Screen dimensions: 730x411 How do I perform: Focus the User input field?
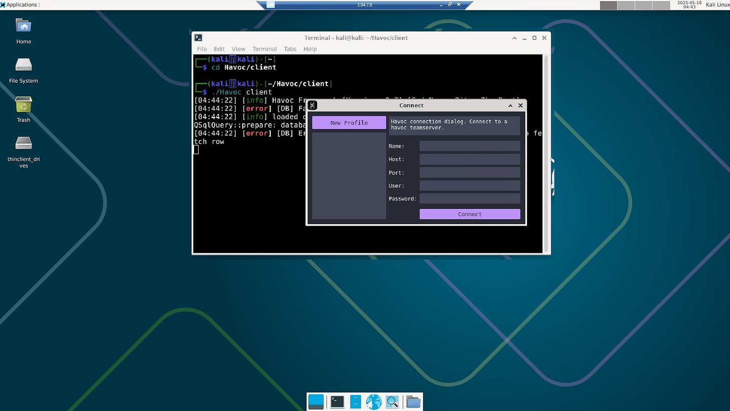click(470, 186)
